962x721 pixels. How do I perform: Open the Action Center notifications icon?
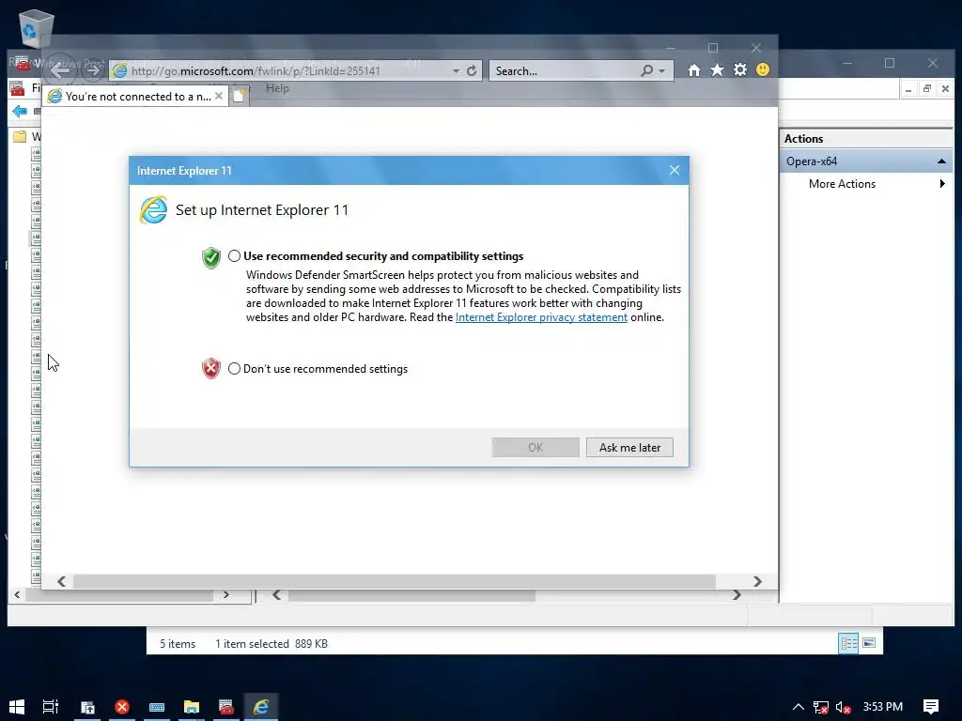coord(931,707)
